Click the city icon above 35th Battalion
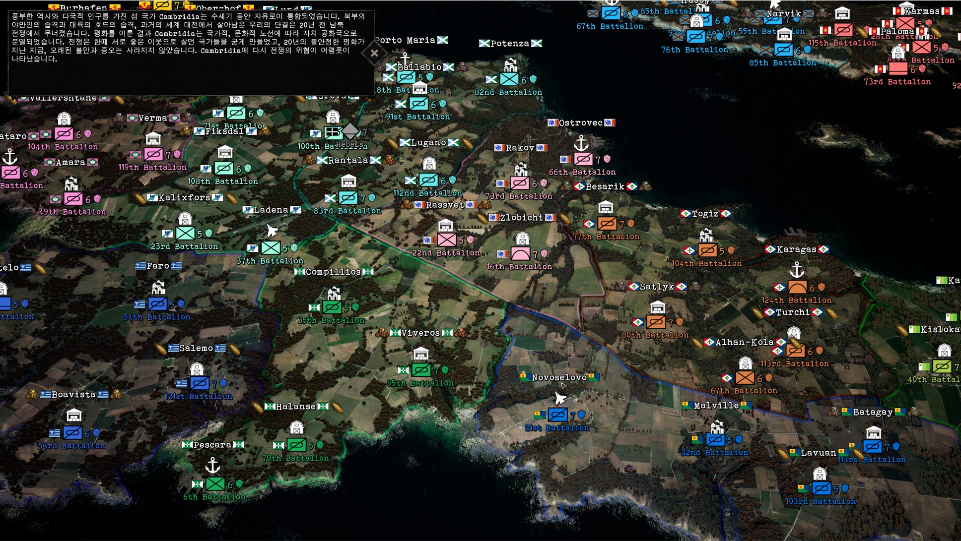961x541 pixels. [334, 293]
